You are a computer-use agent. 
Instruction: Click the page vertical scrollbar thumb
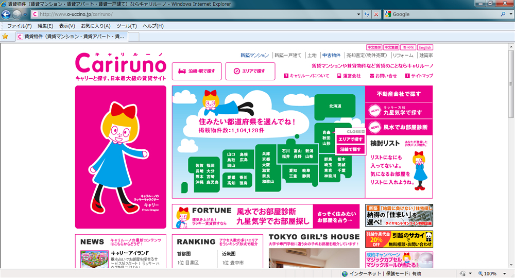[x=511, y=83]
